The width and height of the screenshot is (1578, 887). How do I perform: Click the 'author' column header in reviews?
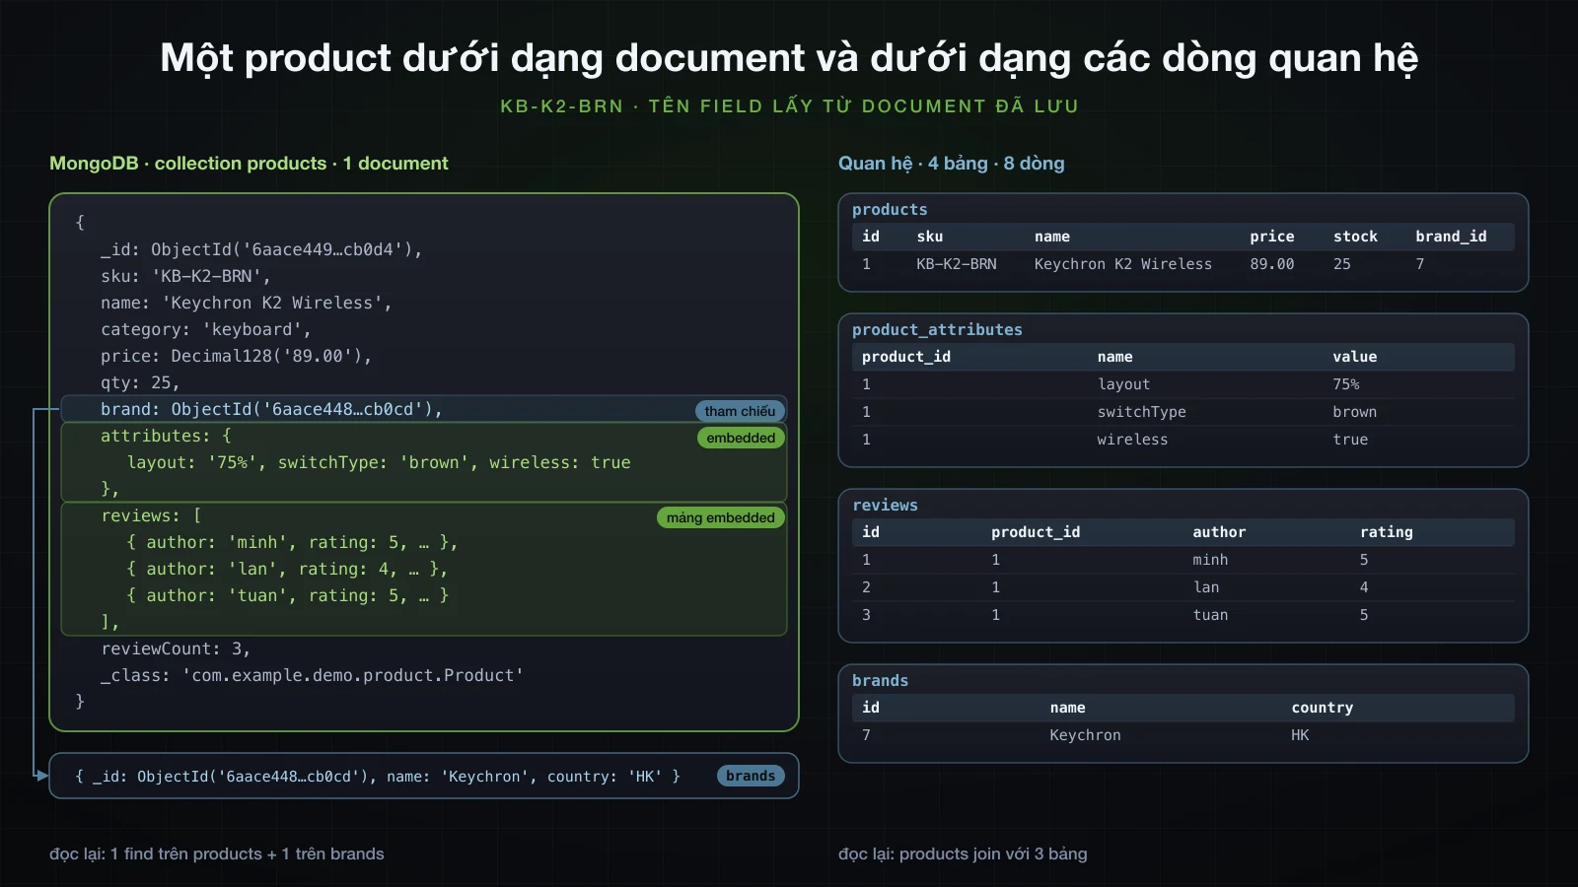pyautogui.click(x=1219, y=532)
